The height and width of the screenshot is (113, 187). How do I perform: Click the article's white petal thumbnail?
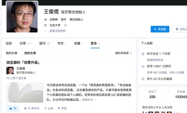(25, 92)
